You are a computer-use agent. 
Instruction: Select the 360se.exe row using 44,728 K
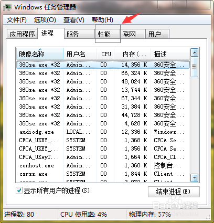click(103, 115)
